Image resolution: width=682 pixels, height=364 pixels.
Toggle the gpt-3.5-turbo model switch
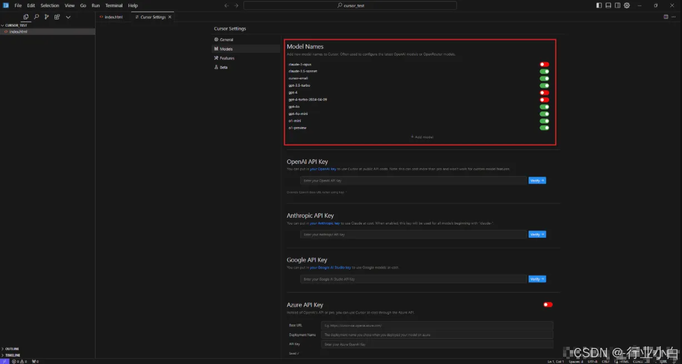pos(544,86)
